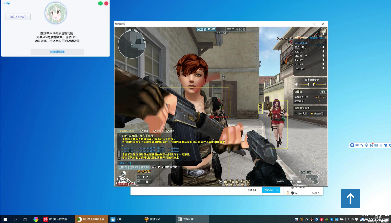Click the scissors icon on IME bar

click(371, 145)
